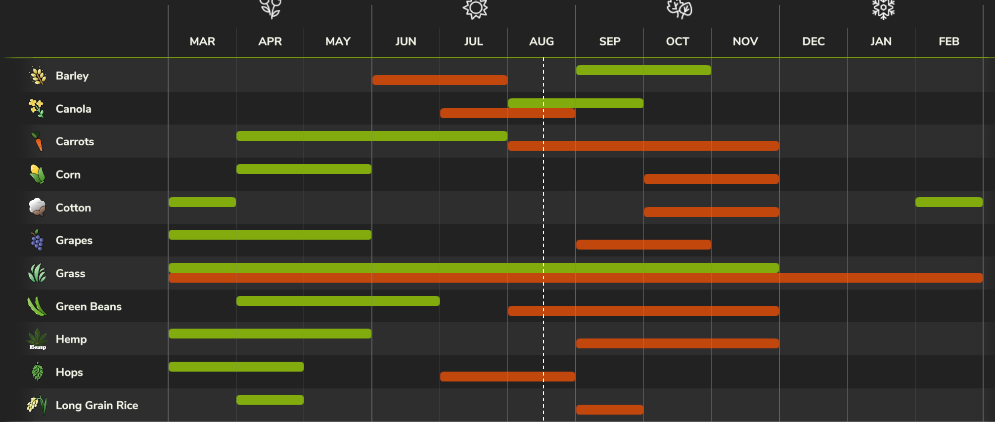Click the summer sun season icon
Screen dimensions: 995x422
(475, 9)
